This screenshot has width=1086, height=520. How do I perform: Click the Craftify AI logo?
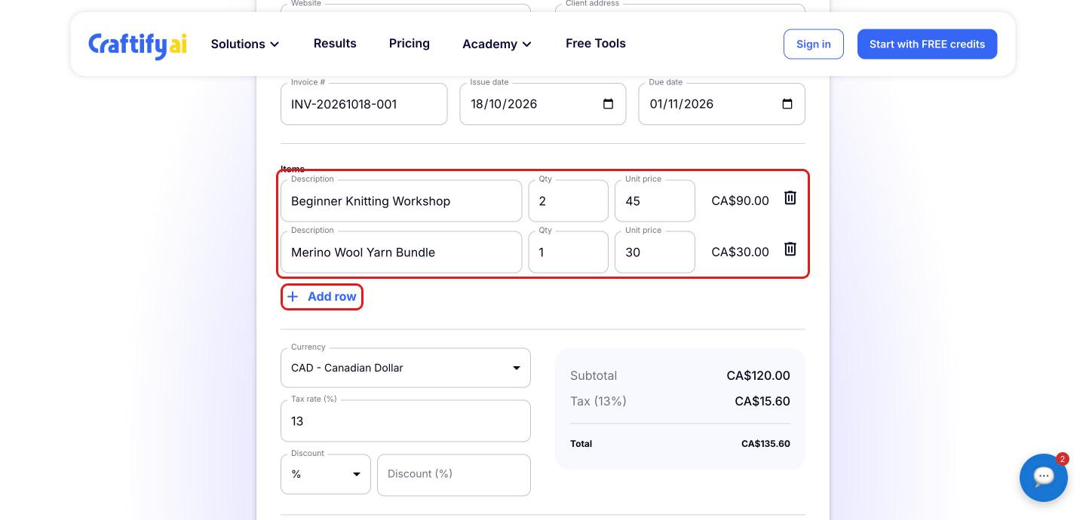pyautogui.click(x=137, y=44)
